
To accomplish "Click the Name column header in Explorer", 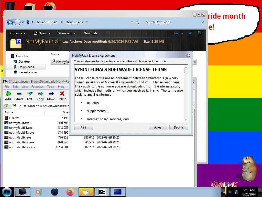I will (55, 54).
